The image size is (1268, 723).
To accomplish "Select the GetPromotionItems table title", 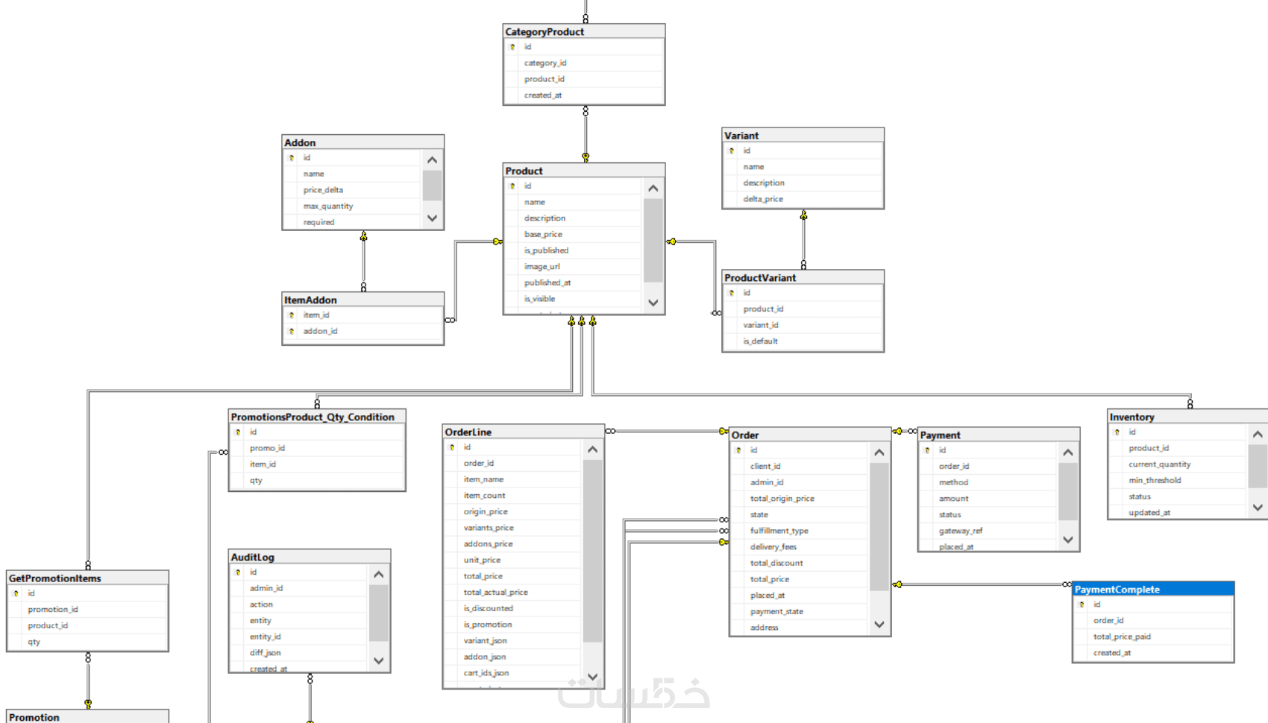I will point(87,578).
